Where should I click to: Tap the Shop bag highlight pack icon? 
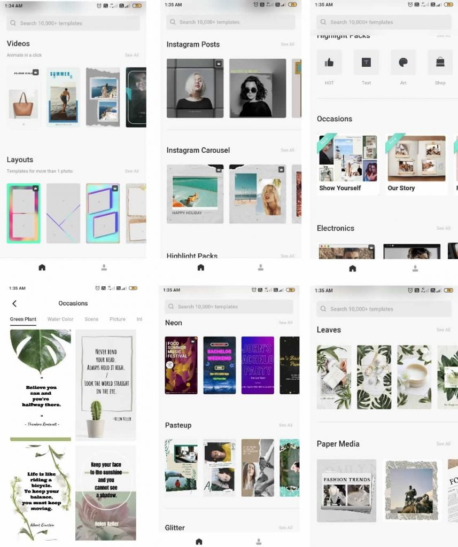point(440,62)
